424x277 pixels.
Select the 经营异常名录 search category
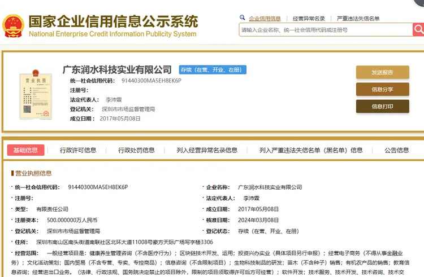(x=309, y=19)
